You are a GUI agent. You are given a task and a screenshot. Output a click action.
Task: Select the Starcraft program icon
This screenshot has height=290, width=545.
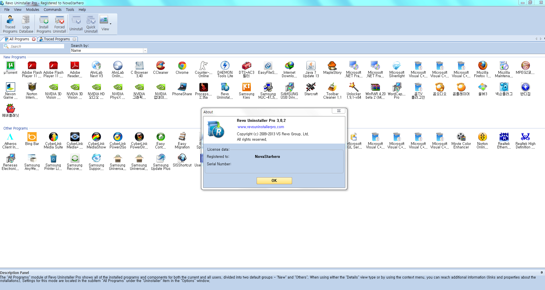click(311, 90)
